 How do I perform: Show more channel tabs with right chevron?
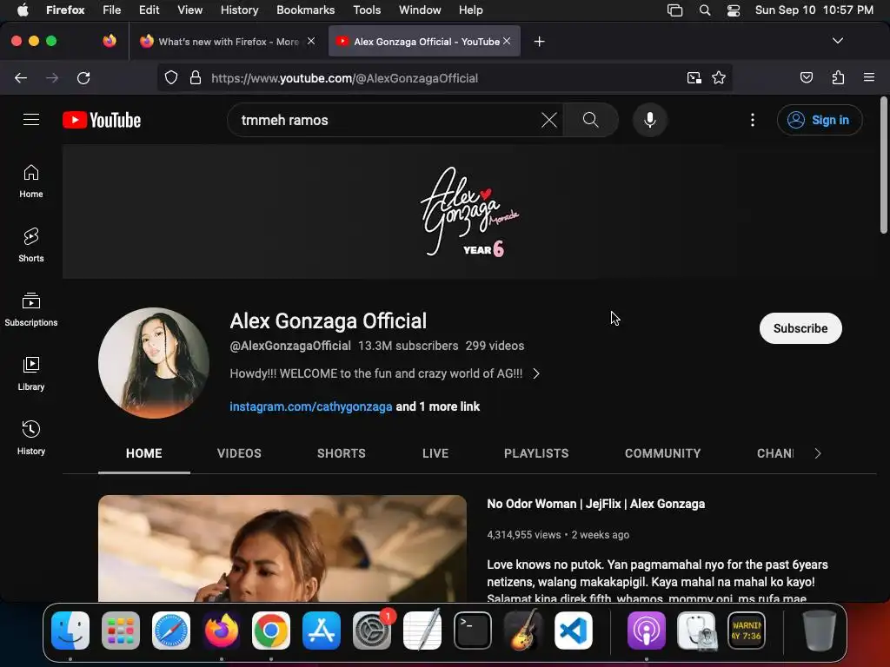click(x=817, y=453)
